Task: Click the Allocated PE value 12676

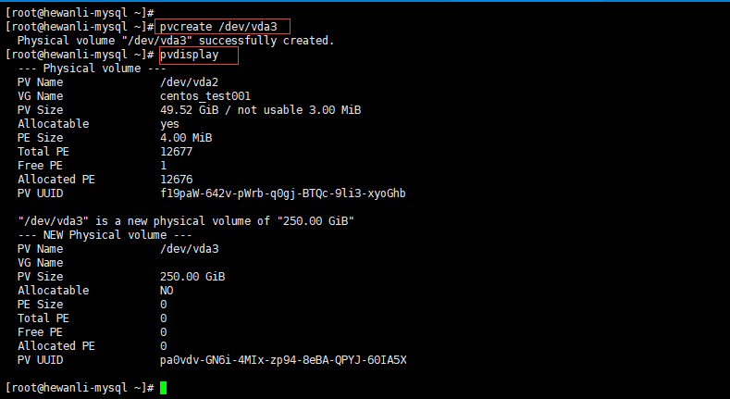Action: 176,180
